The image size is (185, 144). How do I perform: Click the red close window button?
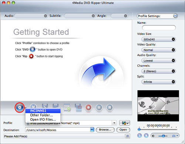4,3
